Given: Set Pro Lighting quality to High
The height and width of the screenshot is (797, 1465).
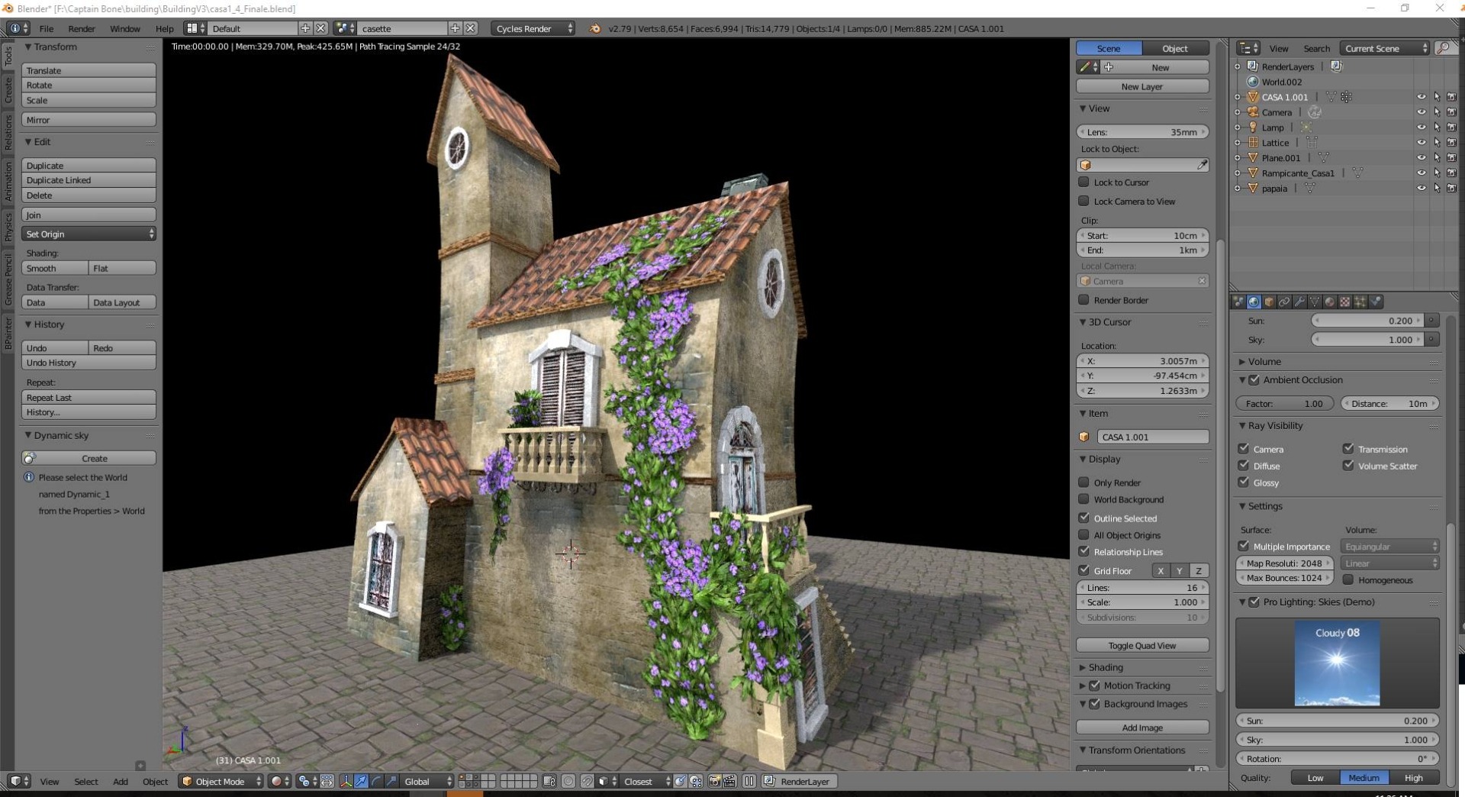Looking at the screenshot, I should click(x=1414, y=777).
